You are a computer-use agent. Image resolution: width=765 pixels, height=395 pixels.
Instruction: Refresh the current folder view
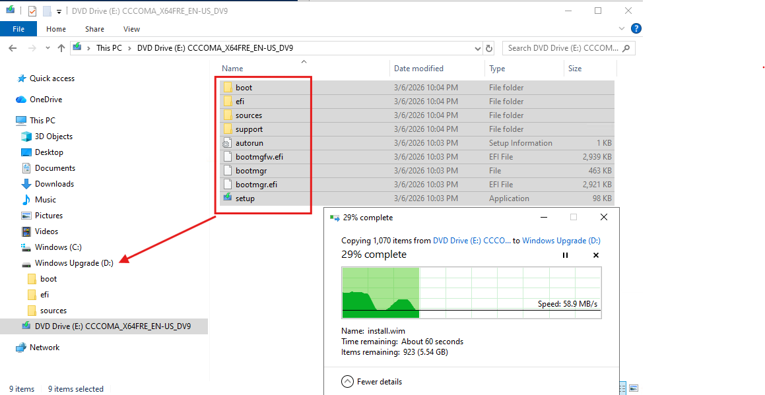489,48
